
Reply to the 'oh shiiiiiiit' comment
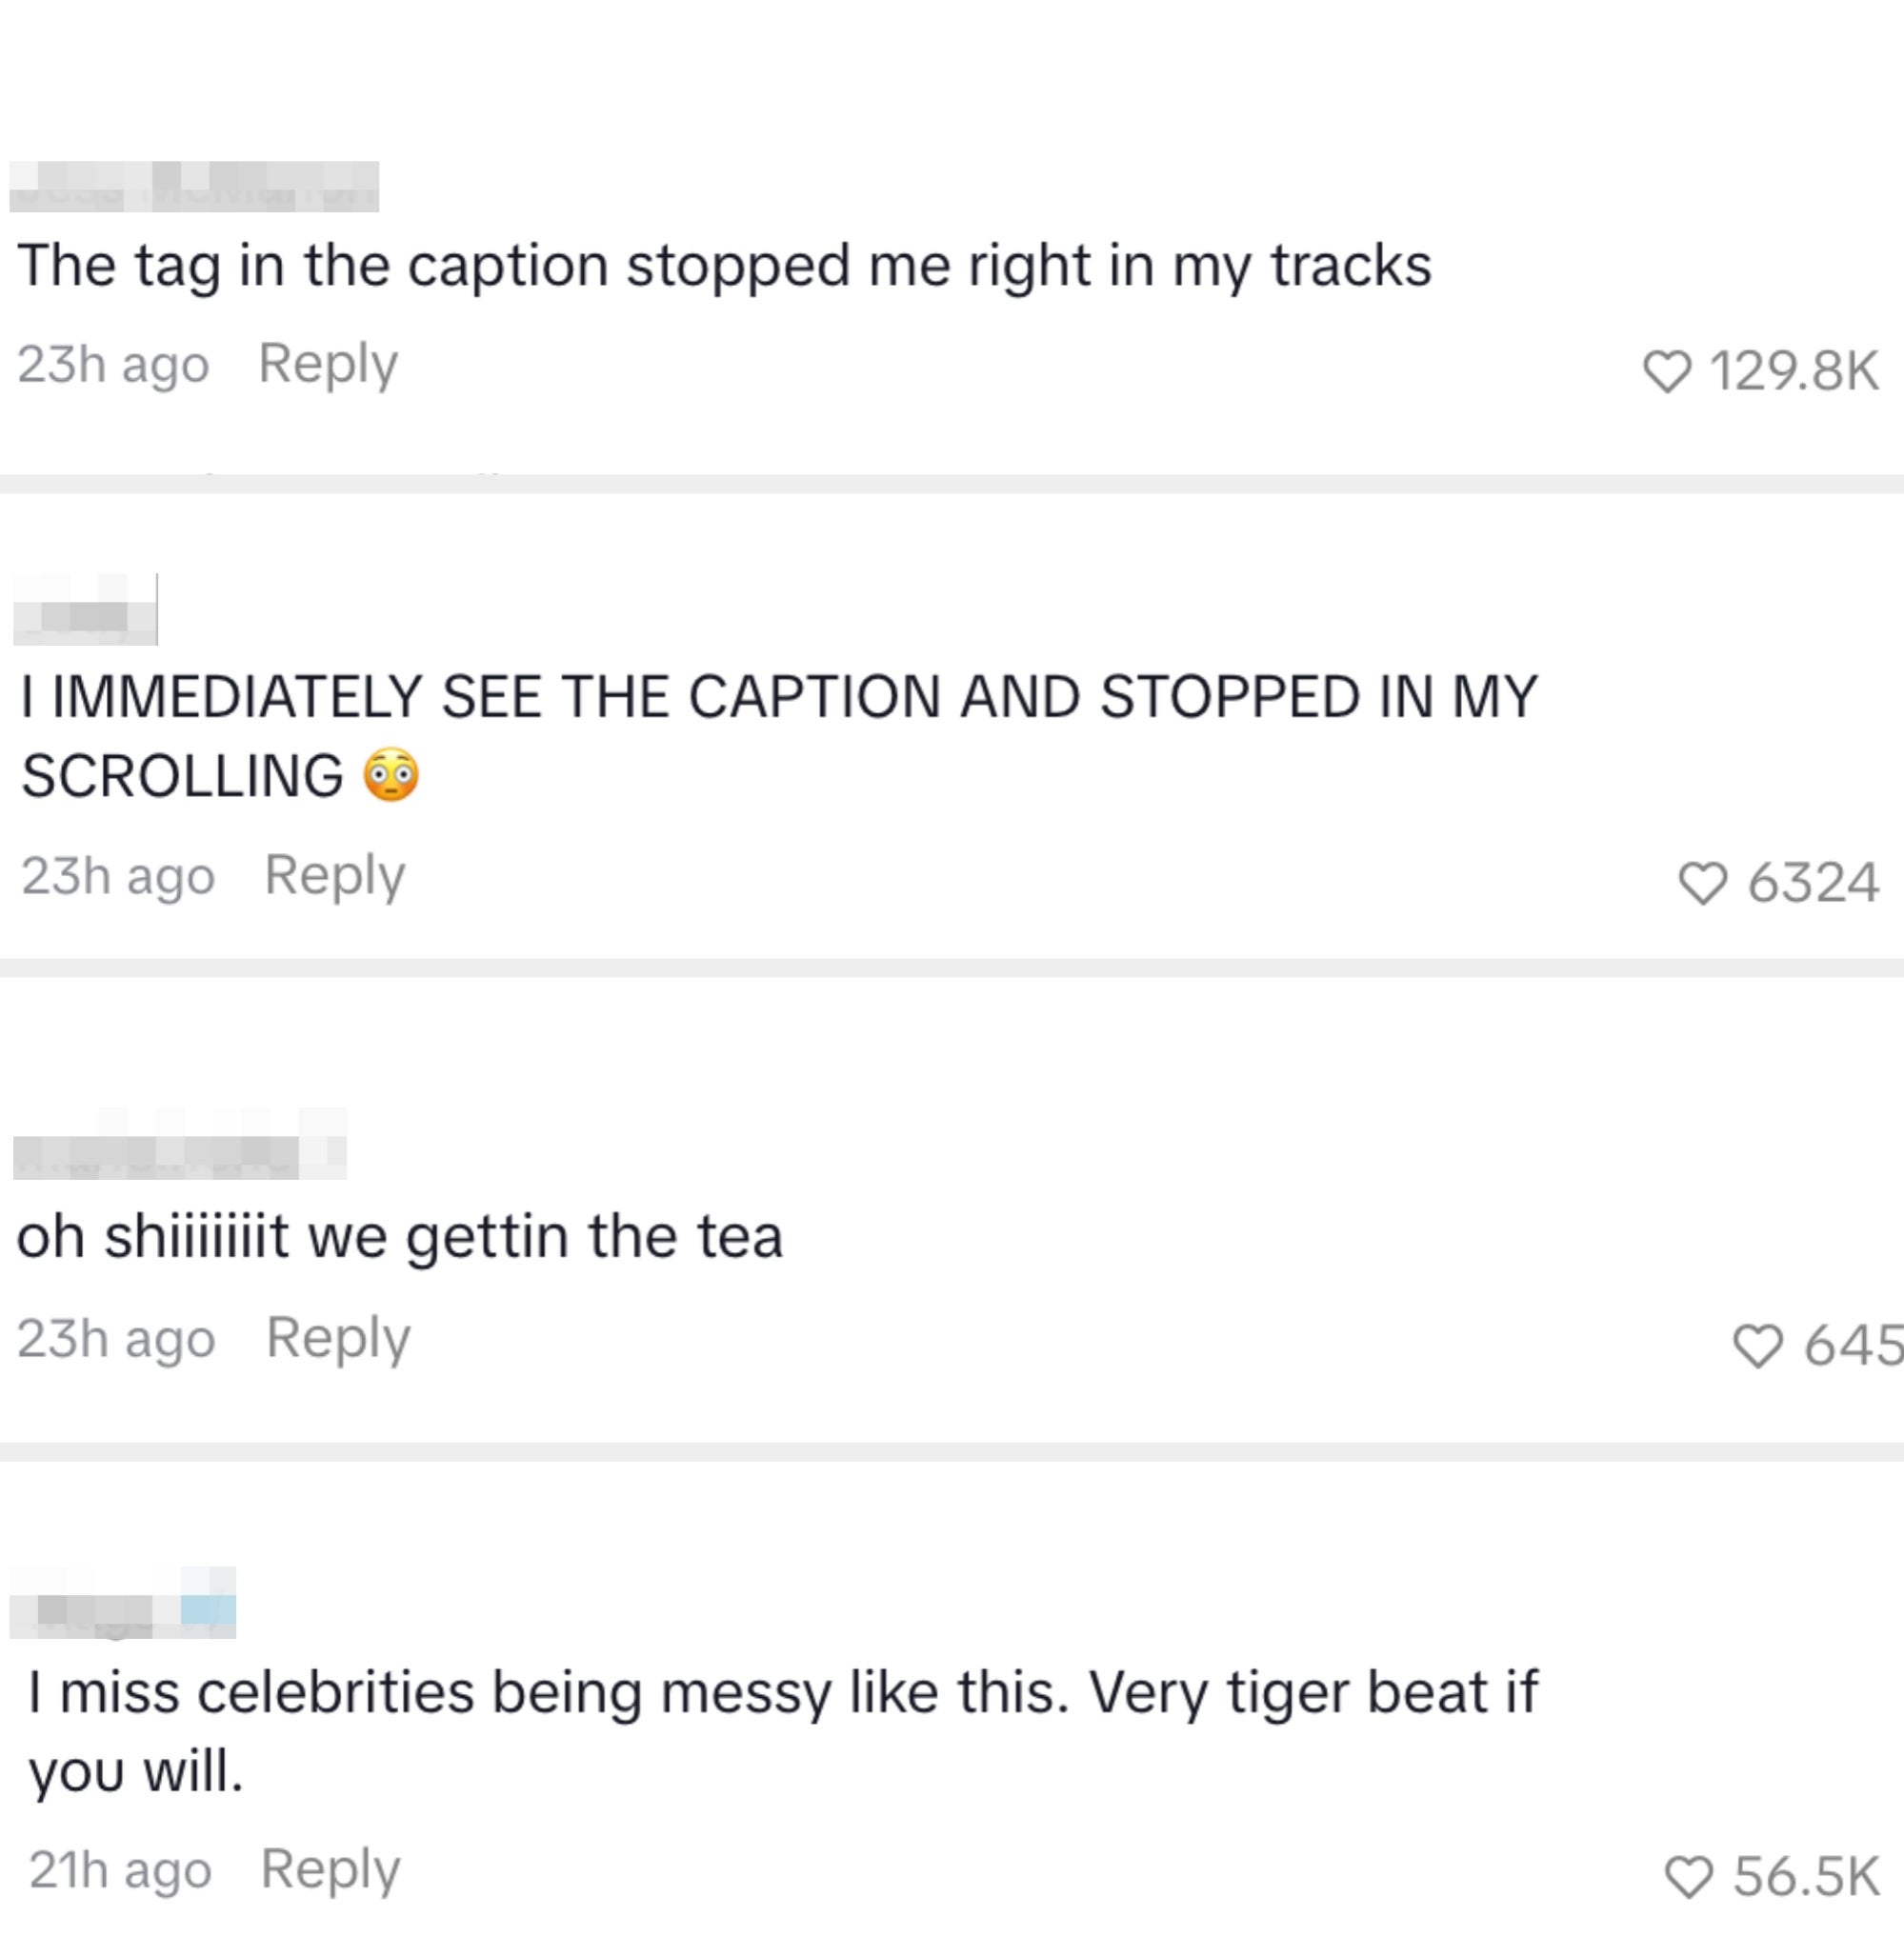coord(338,1337)
